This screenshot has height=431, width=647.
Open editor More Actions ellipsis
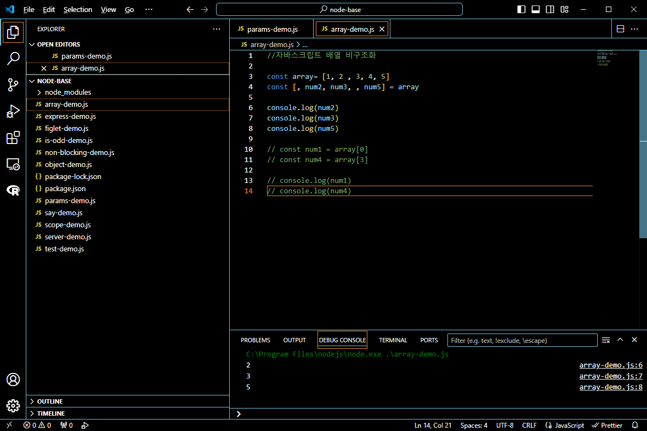click(634, 29)
